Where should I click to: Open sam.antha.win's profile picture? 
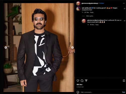coord(78,9)
